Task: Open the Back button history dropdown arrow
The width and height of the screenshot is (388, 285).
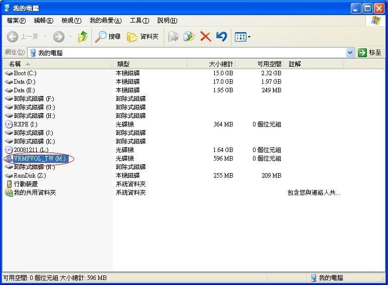Action: [x=45, y=37]
